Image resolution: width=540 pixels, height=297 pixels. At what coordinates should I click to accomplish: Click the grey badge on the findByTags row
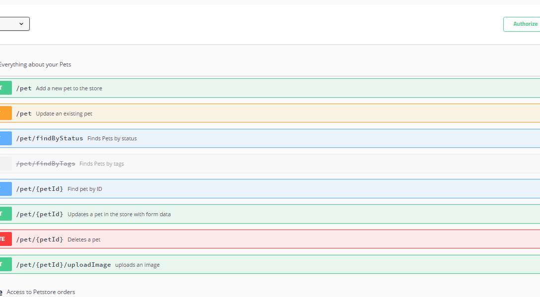click(5, 164)
